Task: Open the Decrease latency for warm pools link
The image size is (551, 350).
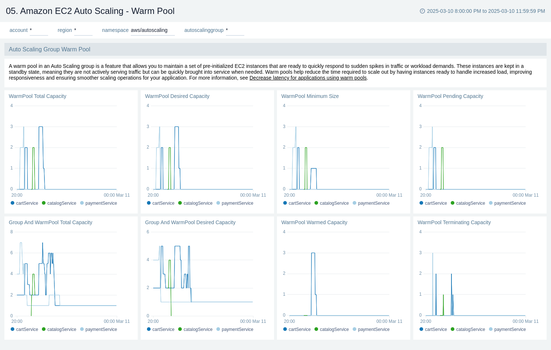Action: coord(308,78)
